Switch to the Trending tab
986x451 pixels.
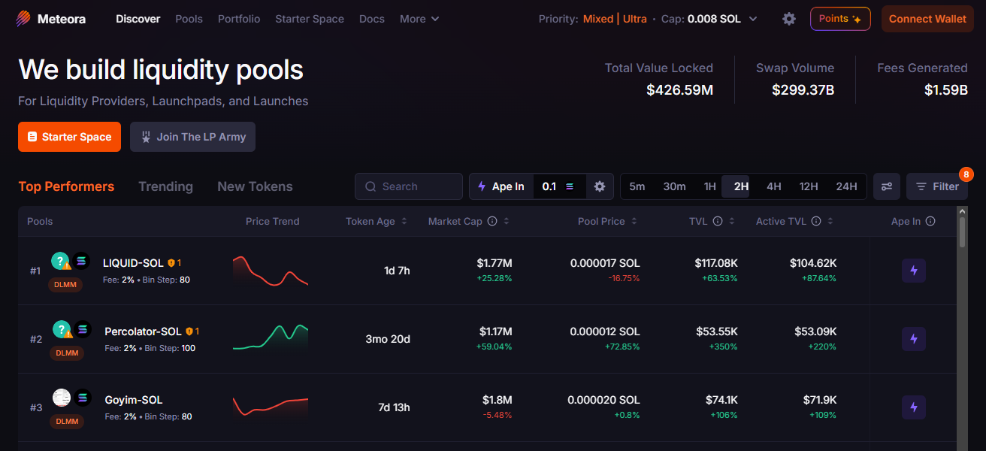(165, 186)
